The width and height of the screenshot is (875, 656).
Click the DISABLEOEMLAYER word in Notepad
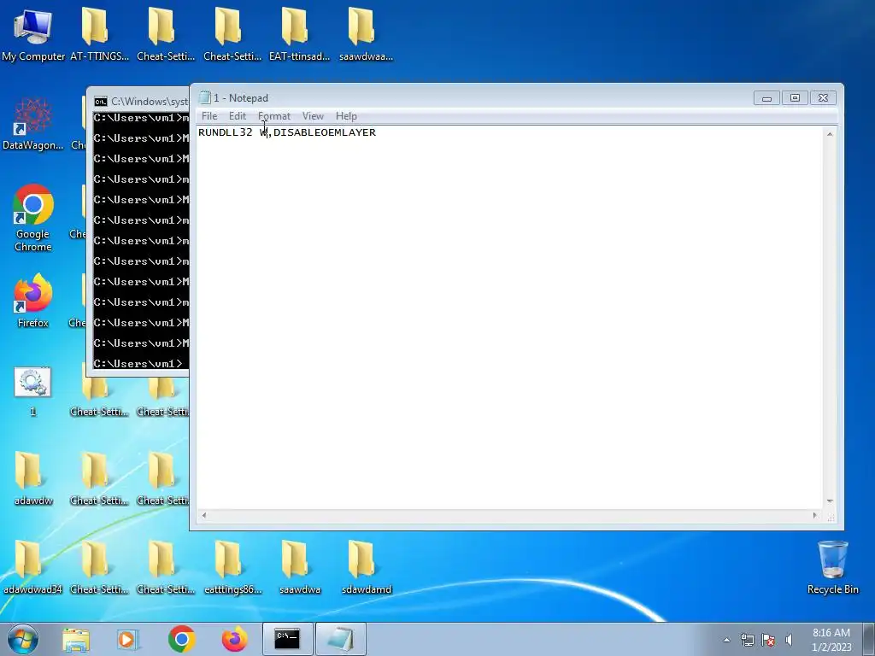tap(325, 132)
